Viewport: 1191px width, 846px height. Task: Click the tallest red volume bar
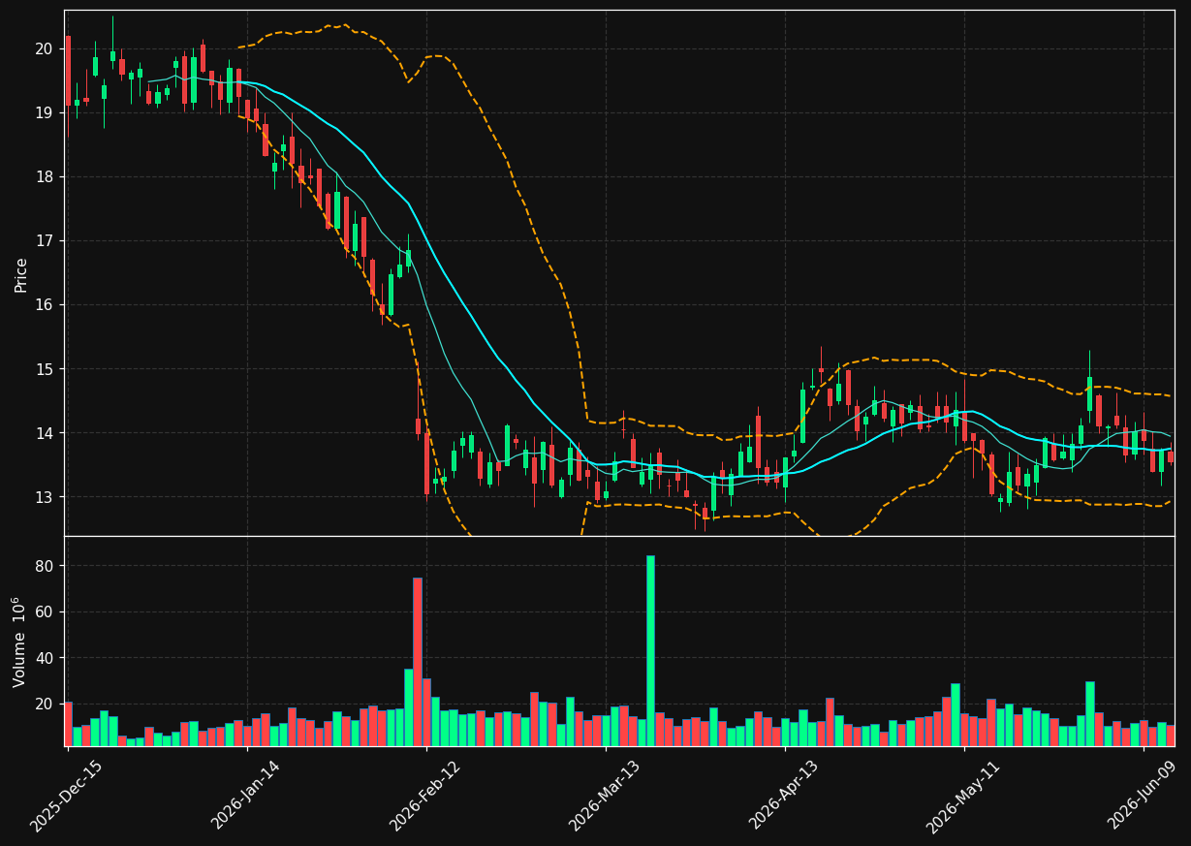(x=418, y=662)
